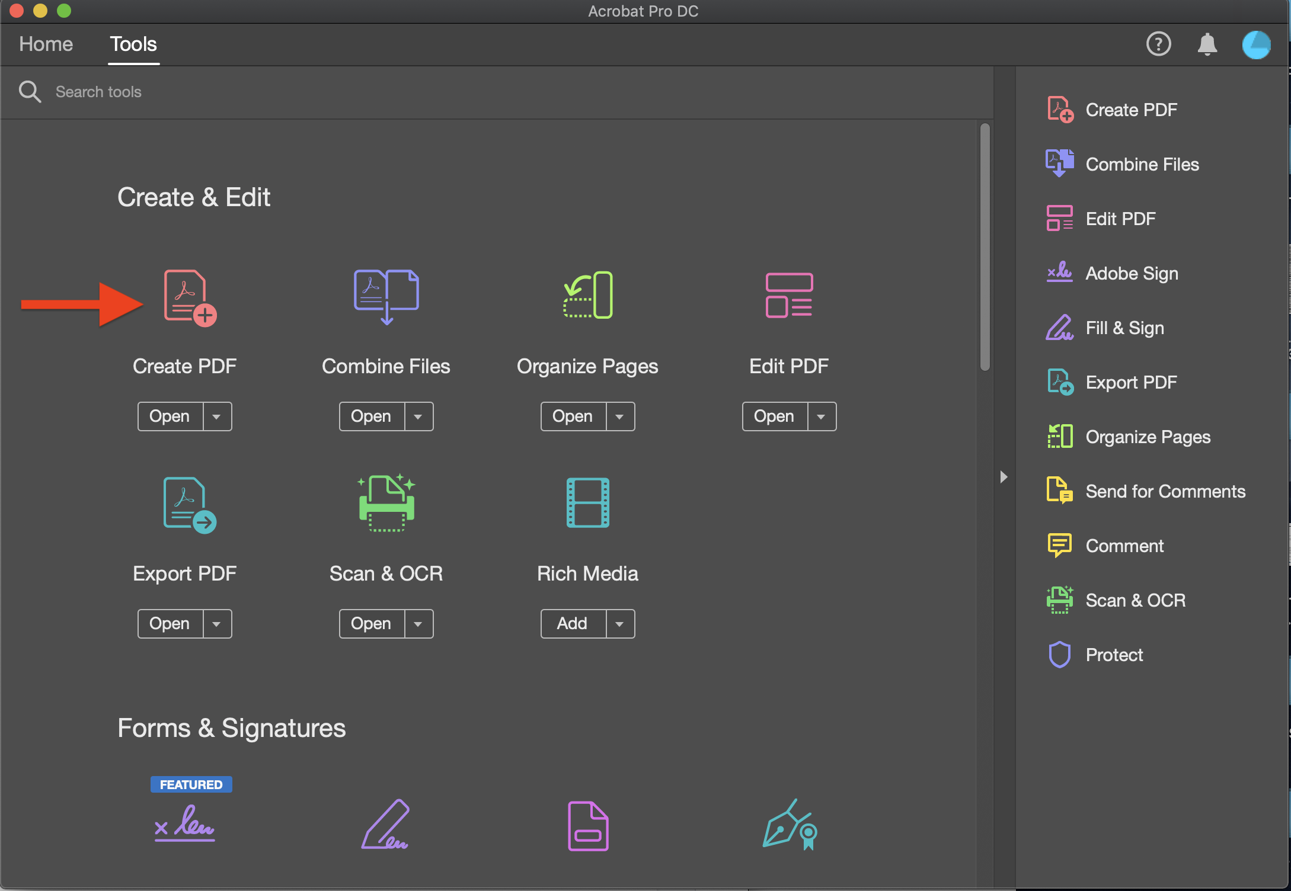Open Send for Comments icon in sidebar
This screenshot has height=891, width=1291.
click(1060, 491)
